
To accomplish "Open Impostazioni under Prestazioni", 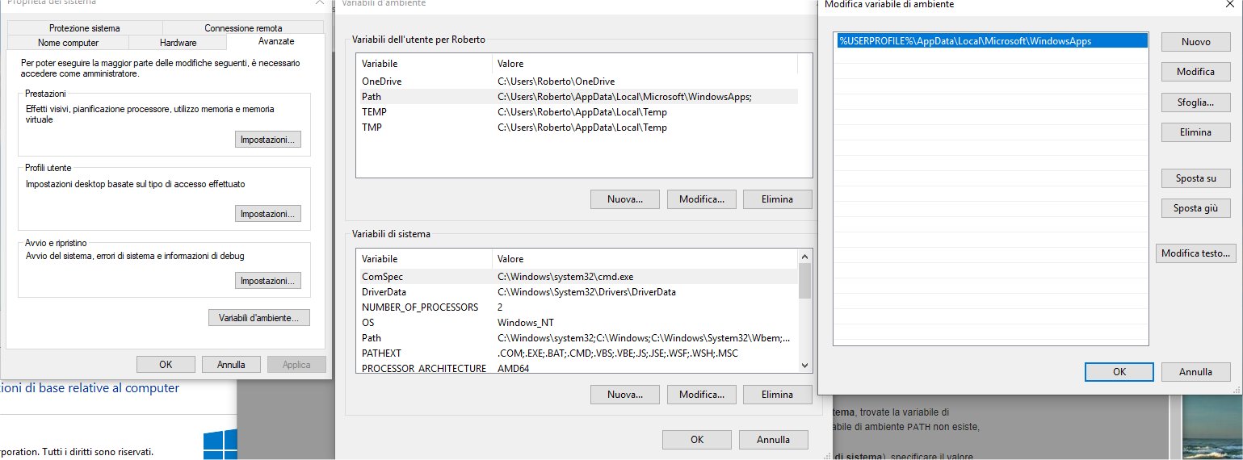I will coord(268,140).
